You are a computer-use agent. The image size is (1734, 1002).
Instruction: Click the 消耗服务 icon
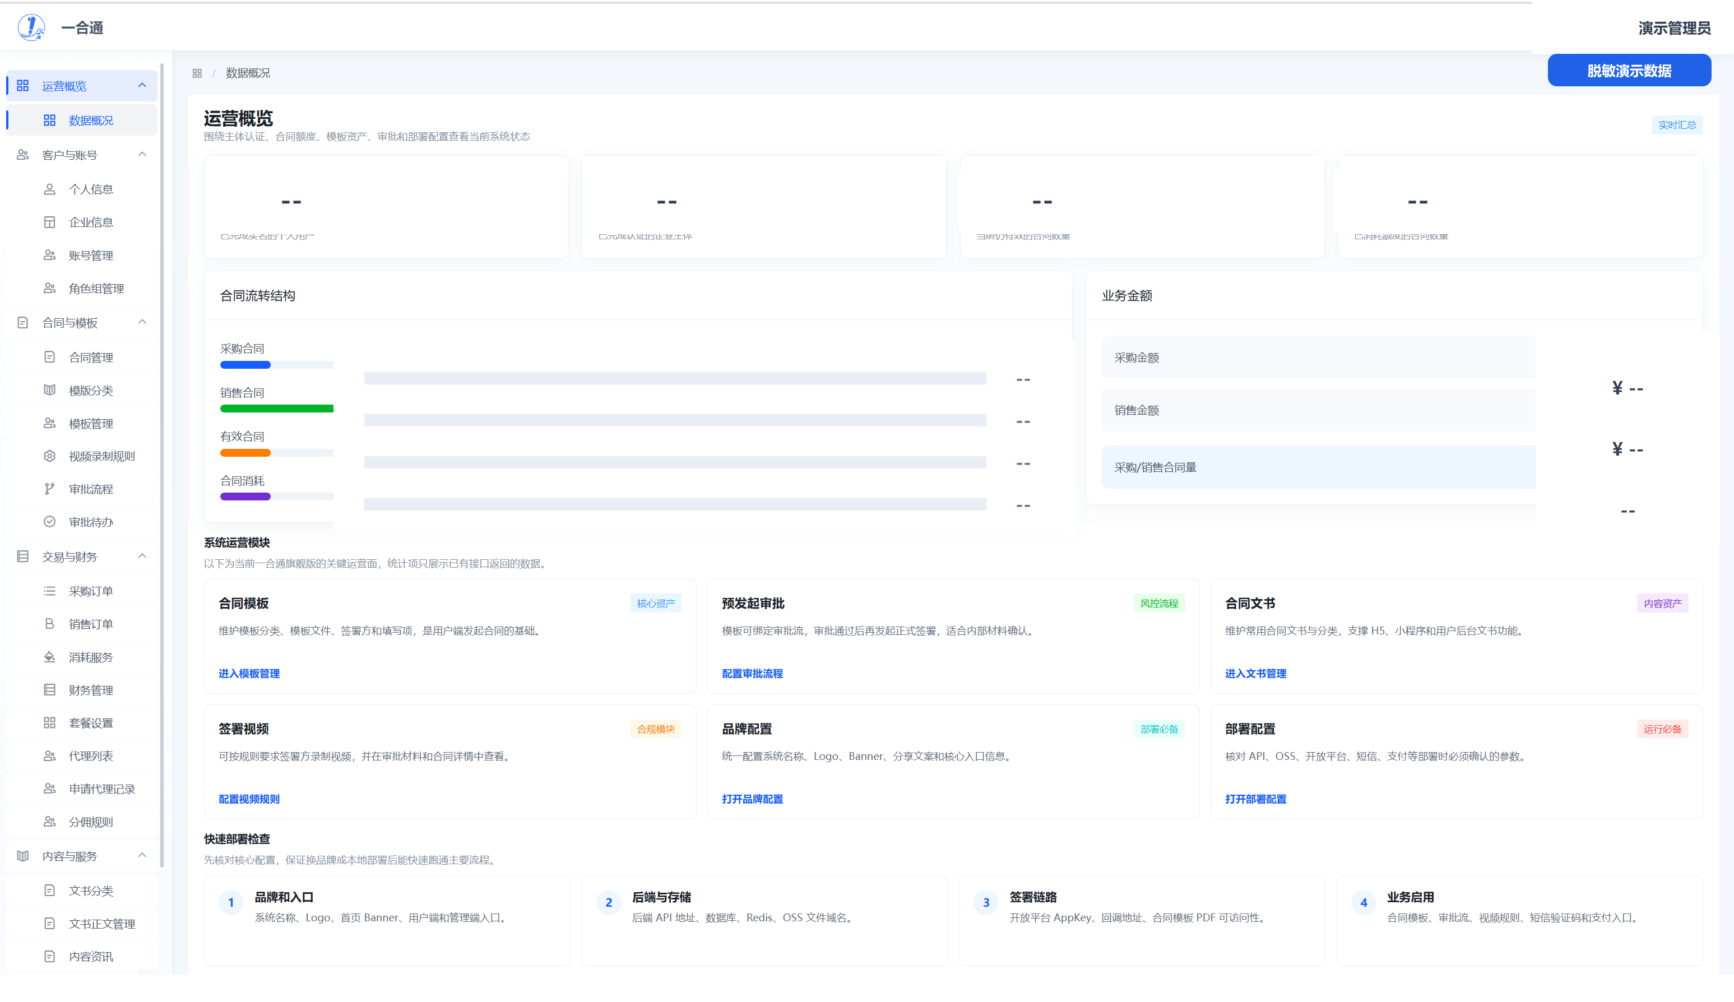coord(49,657)
